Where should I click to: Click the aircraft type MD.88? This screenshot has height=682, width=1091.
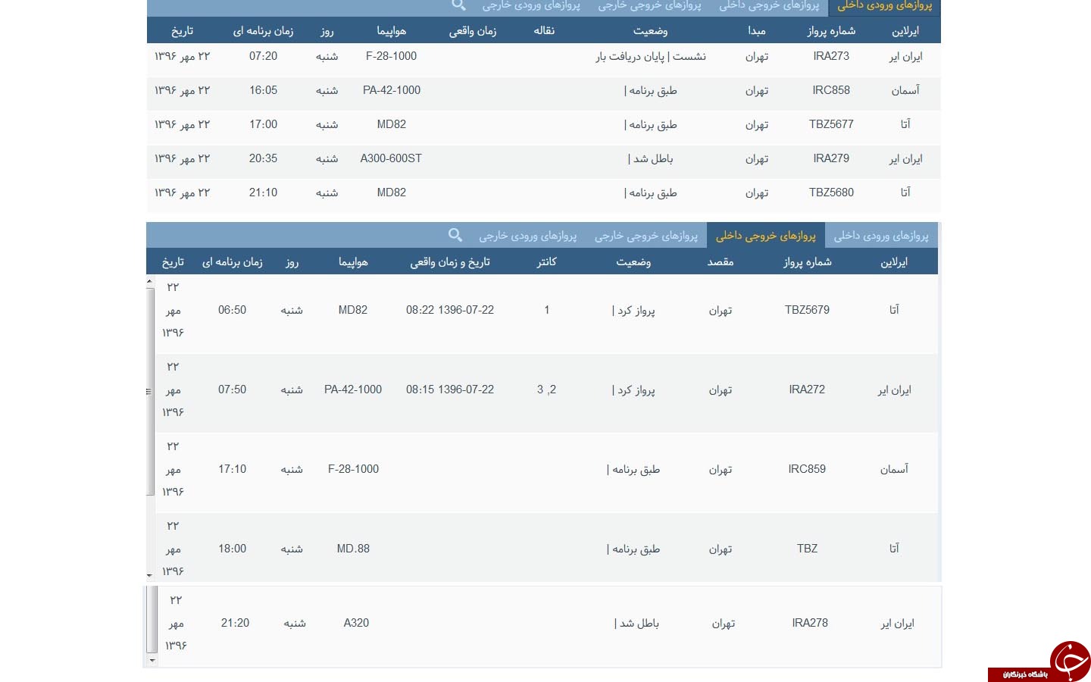353,549
